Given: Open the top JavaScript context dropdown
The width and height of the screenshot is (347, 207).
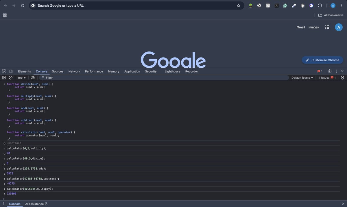Looking at the screenshot, I should 22,78.
